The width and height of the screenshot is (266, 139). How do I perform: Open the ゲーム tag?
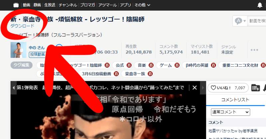166,65
